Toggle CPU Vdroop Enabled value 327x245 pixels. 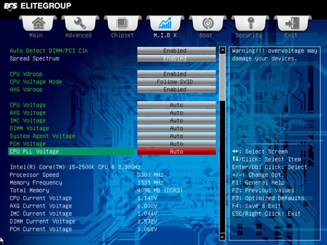click(177, 74)
